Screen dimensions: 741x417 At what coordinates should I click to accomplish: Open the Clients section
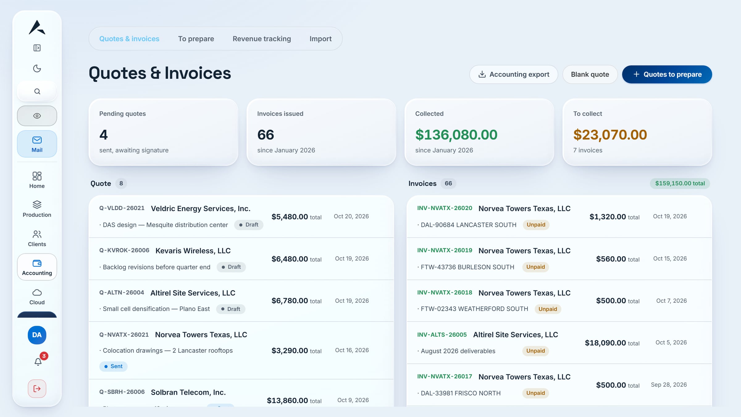pos(37,238)
